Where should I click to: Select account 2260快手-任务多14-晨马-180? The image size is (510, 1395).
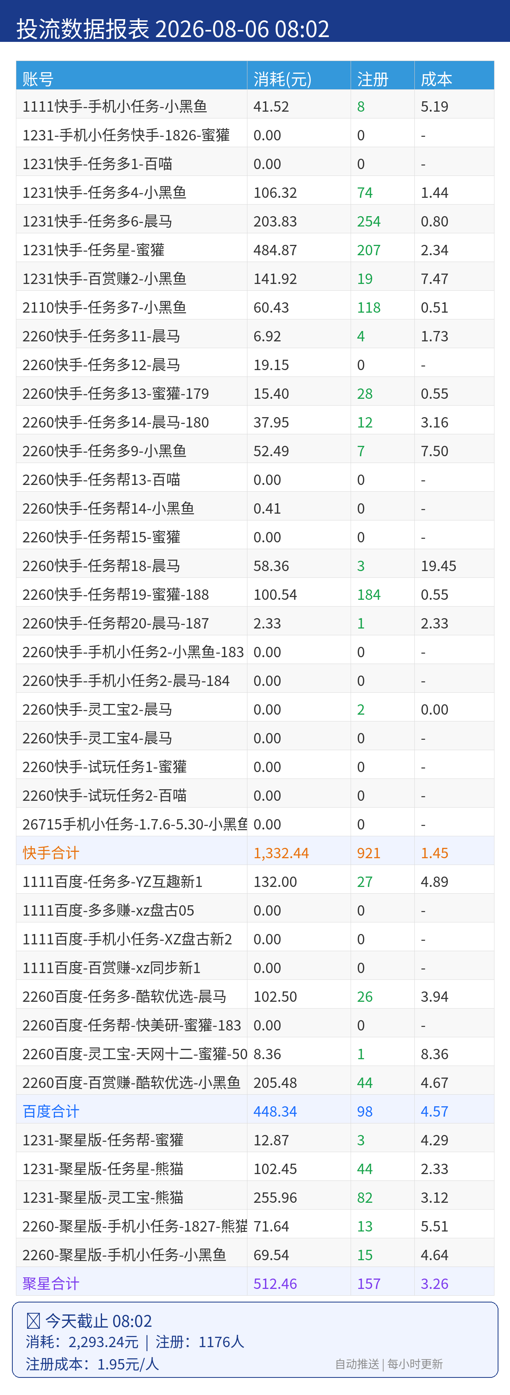point(116,422)
